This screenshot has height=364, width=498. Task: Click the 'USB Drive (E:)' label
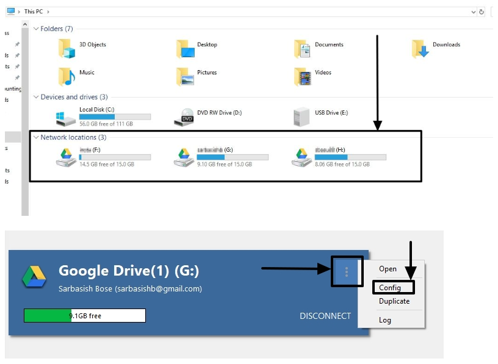pos(331,113)
